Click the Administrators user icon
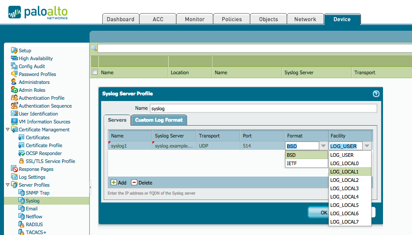 [14, 82]
